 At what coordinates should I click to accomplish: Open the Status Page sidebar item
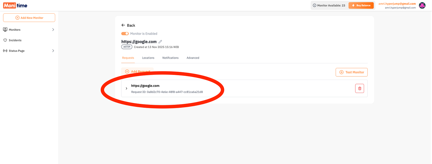point(29,51)
